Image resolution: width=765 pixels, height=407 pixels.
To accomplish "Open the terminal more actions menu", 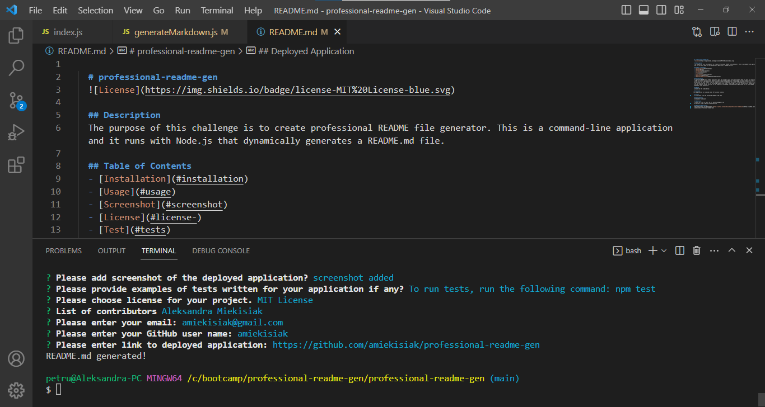I will coord(714,250).
